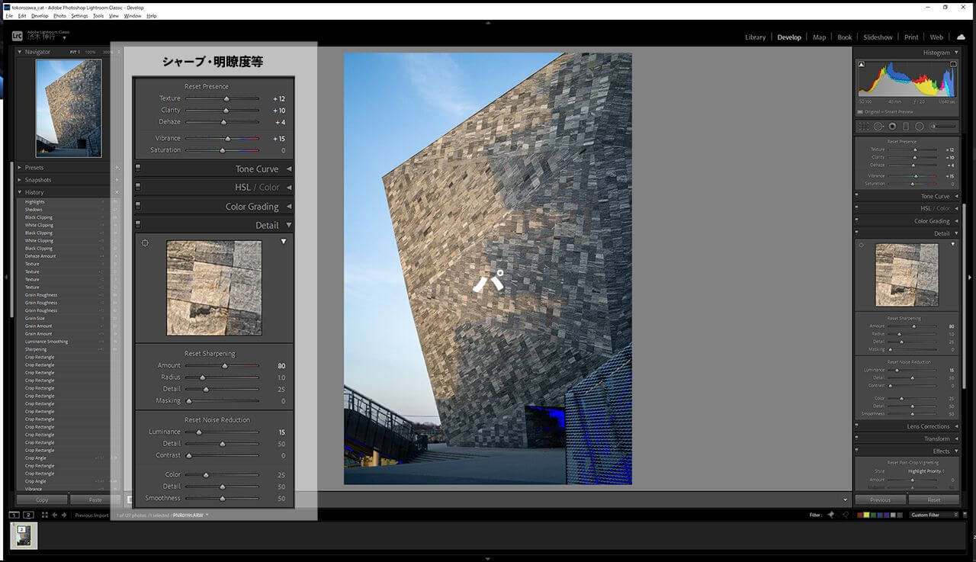Image resolution: width=976 pixels, height=562 pixels.
Task: Collapse the right panel group arrow
Action: pos(971,278)
